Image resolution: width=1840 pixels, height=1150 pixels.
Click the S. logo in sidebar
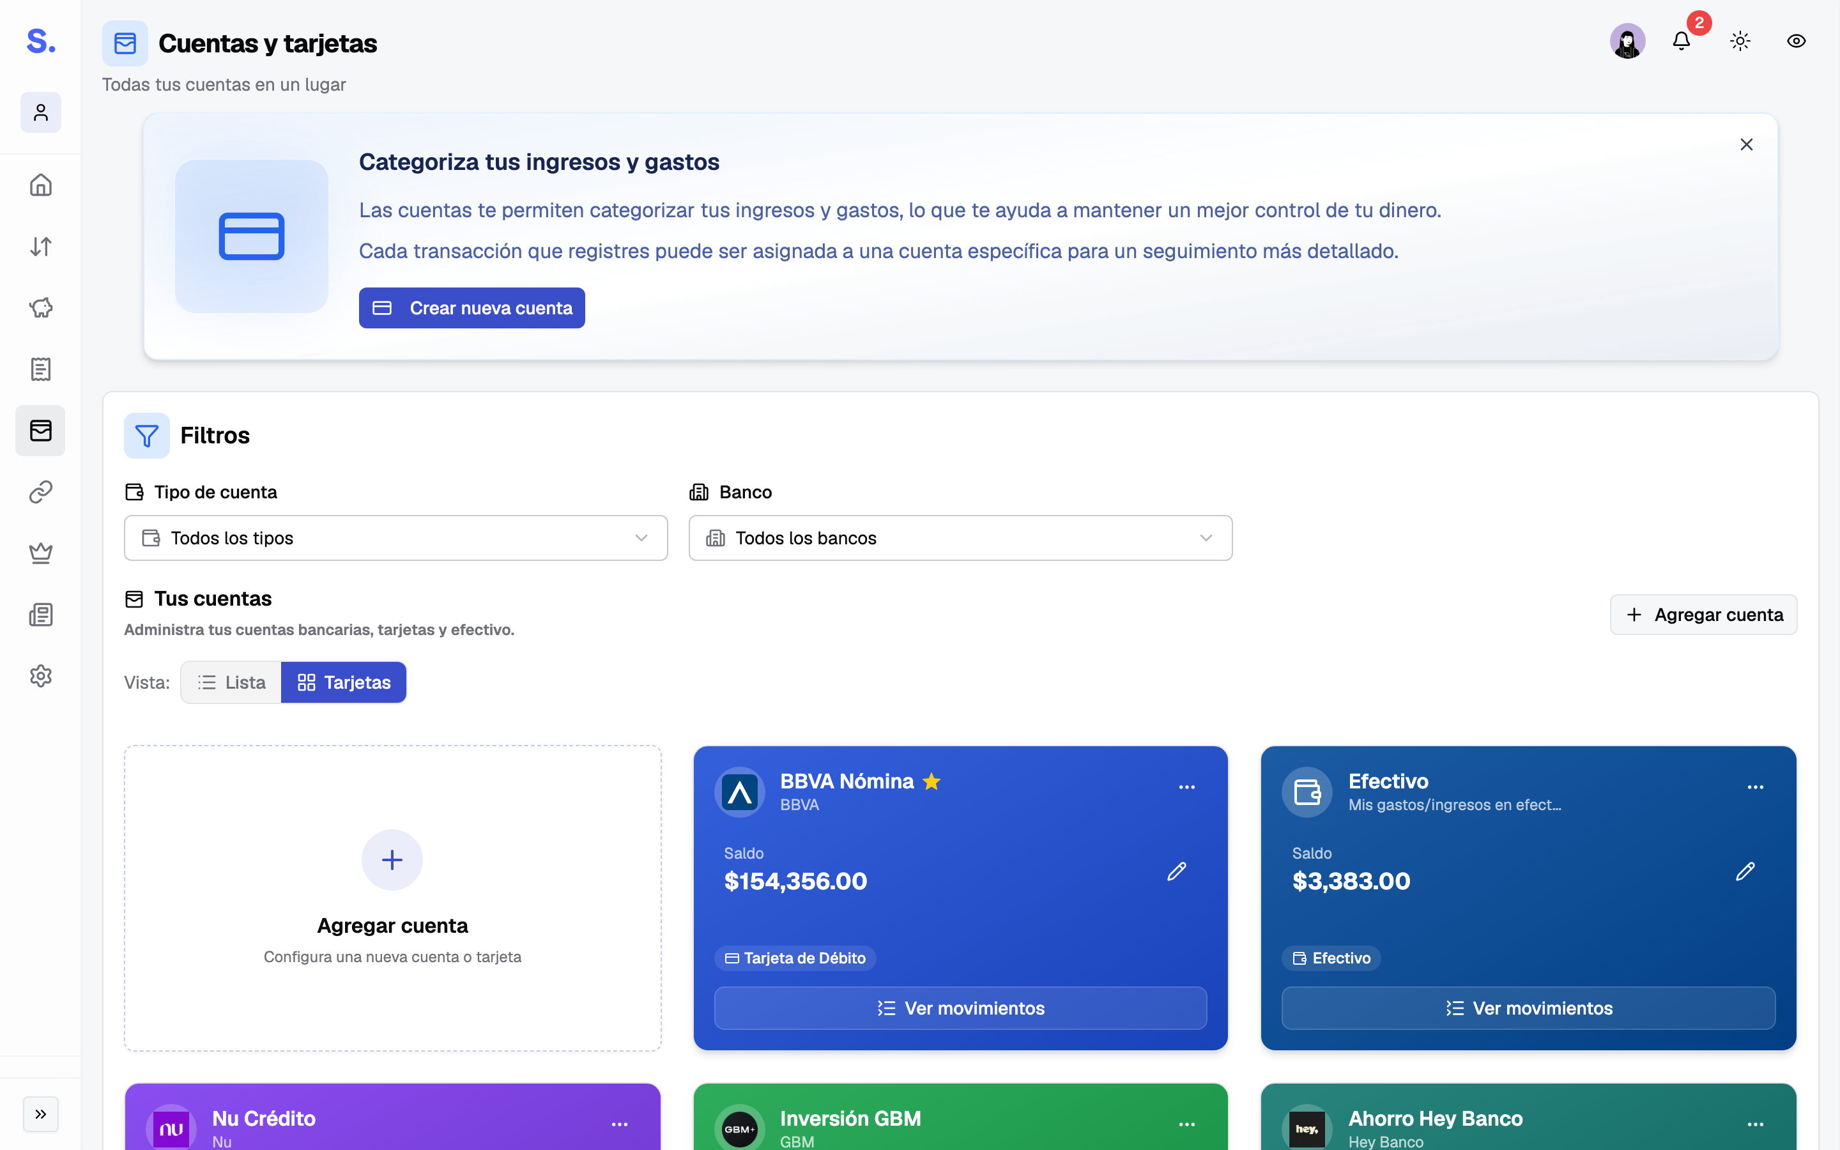(41, 41)
